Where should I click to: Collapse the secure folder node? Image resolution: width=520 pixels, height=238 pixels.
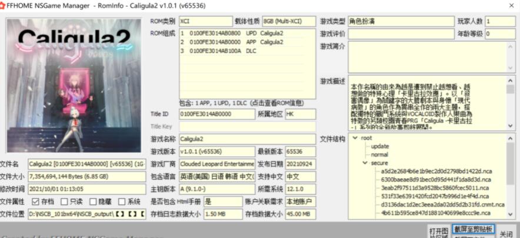point(365,163)
